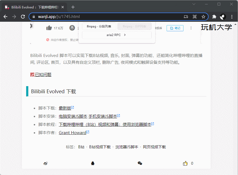Open the 最新版 script download link
This screenshot has width=238, height=175.
tap(65, 108)
